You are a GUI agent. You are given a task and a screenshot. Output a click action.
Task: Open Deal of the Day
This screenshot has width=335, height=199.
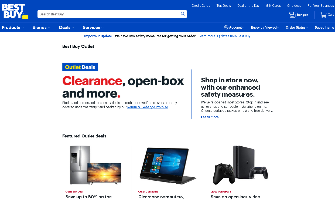pos(248,5)
